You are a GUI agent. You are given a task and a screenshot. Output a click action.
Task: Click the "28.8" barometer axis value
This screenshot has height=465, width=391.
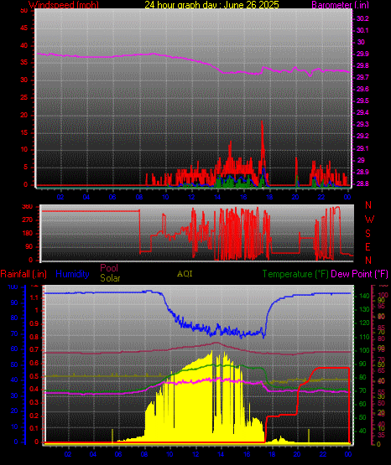point(362,183)
